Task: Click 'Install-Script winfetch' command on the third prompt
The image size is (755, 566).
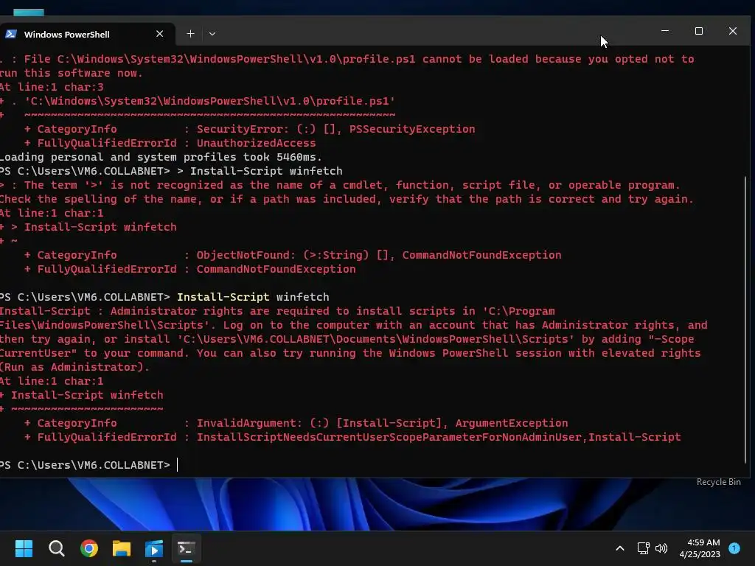Action: point(254,297)
